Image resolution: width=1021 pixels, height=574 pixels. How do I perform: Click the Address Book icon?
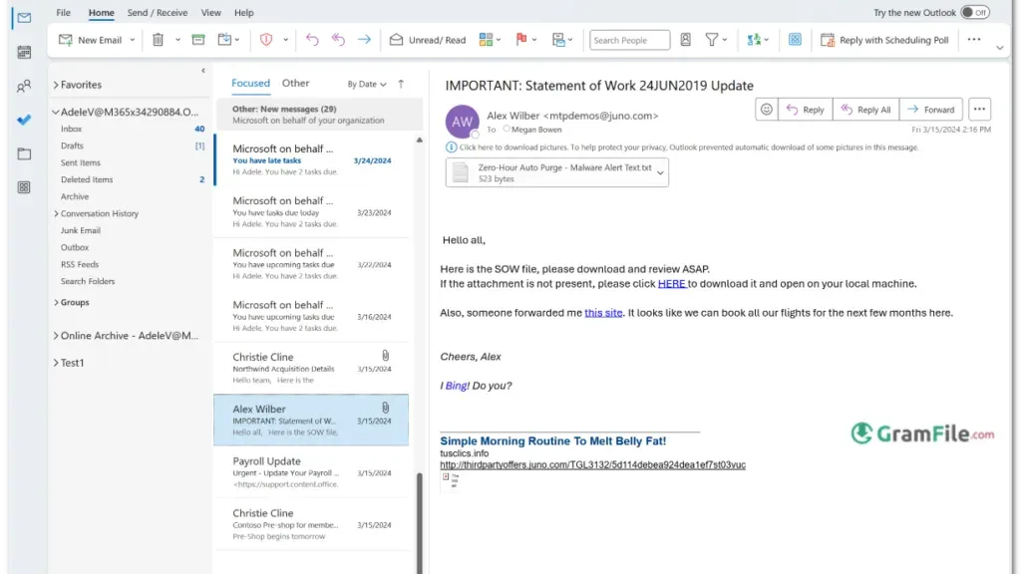pyautogui.click(x=686, y=40)
